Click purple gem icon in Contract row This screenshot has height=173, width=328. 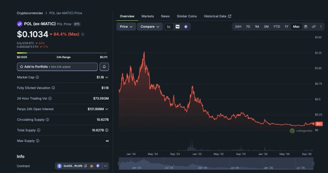pos(98,166)
